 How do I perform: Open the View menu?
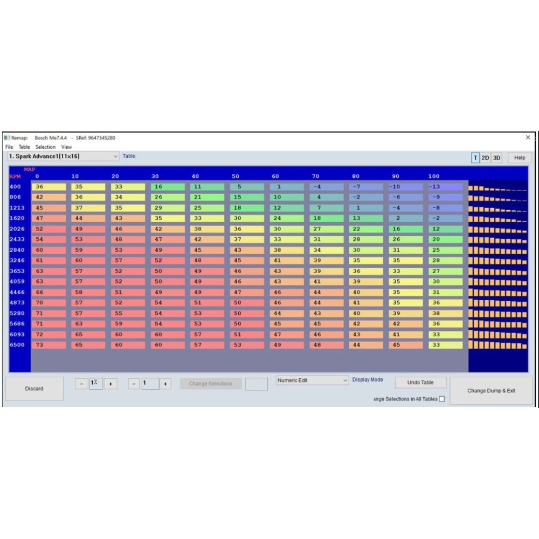66,147
